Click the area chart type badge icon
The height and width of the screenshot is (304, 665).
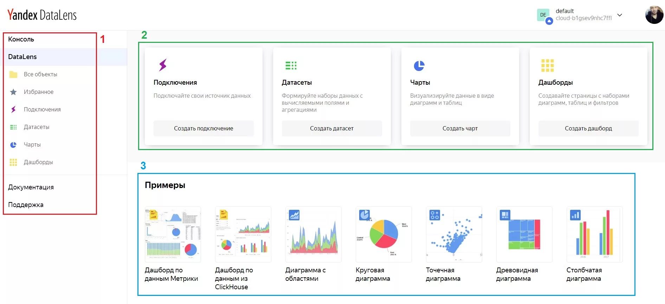pos(294,215)
